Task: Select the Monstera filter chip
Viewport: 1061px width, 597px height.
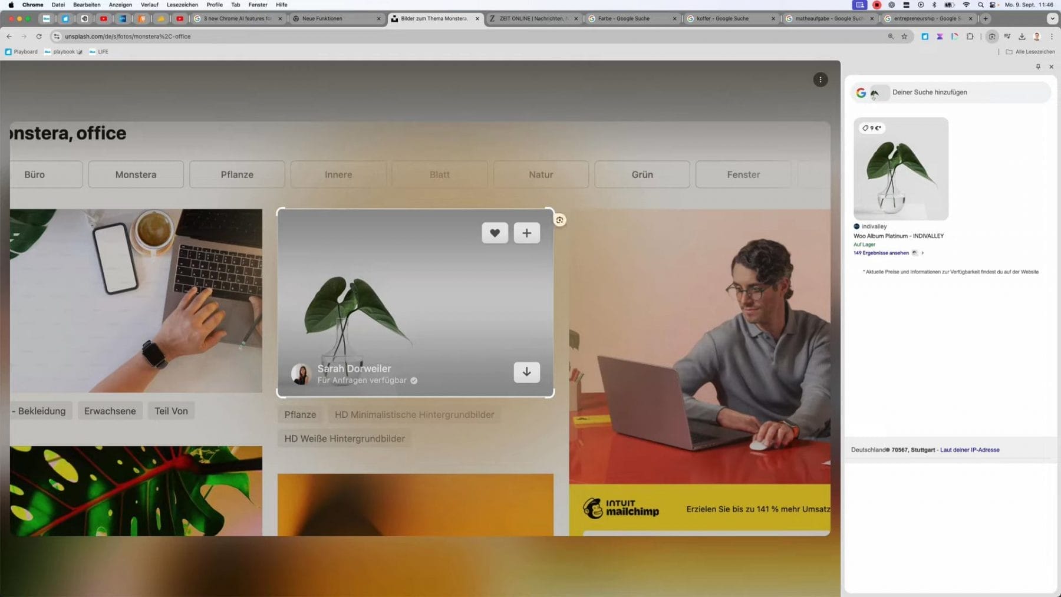Action: pyautogui.click(x=136, y=174)
